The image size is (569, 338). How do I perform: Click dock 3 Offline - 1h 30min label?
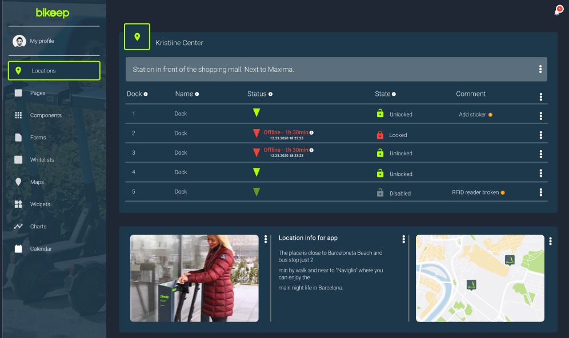[286, 150]
